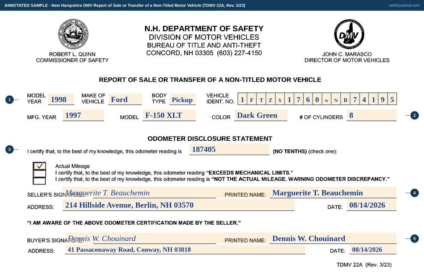The width and height of the screenshot is (424, 276).
Task: Click the New Hampshire state seal image
Action: pyautogui.click(x=73, y=34)
